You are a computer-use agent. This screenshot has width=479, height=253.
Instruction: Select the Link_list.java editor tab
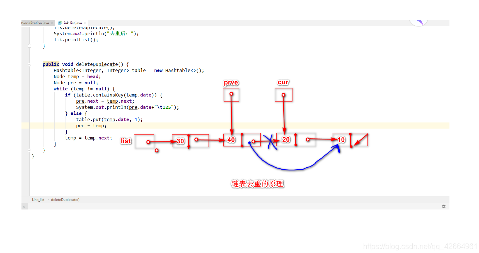tap(72, 23)
